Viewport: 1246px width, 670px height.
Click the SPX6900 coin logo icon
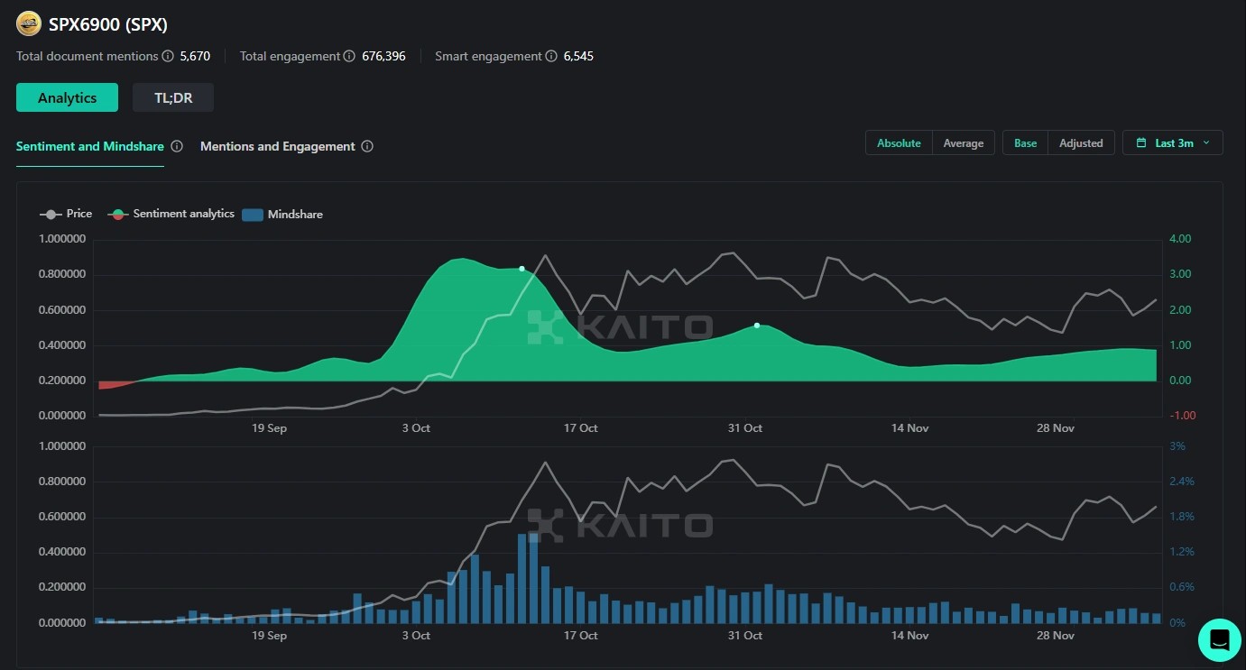(29, 24)
